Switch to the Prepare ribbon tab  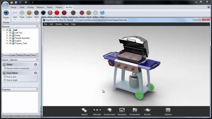click(59, 7)
